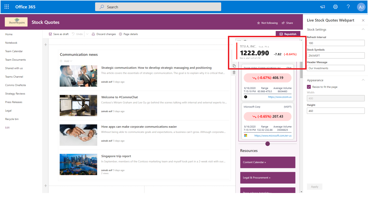Click the Zoom company logo icon
This screenshot has height=207, width=368.
[x=246, y=97]
